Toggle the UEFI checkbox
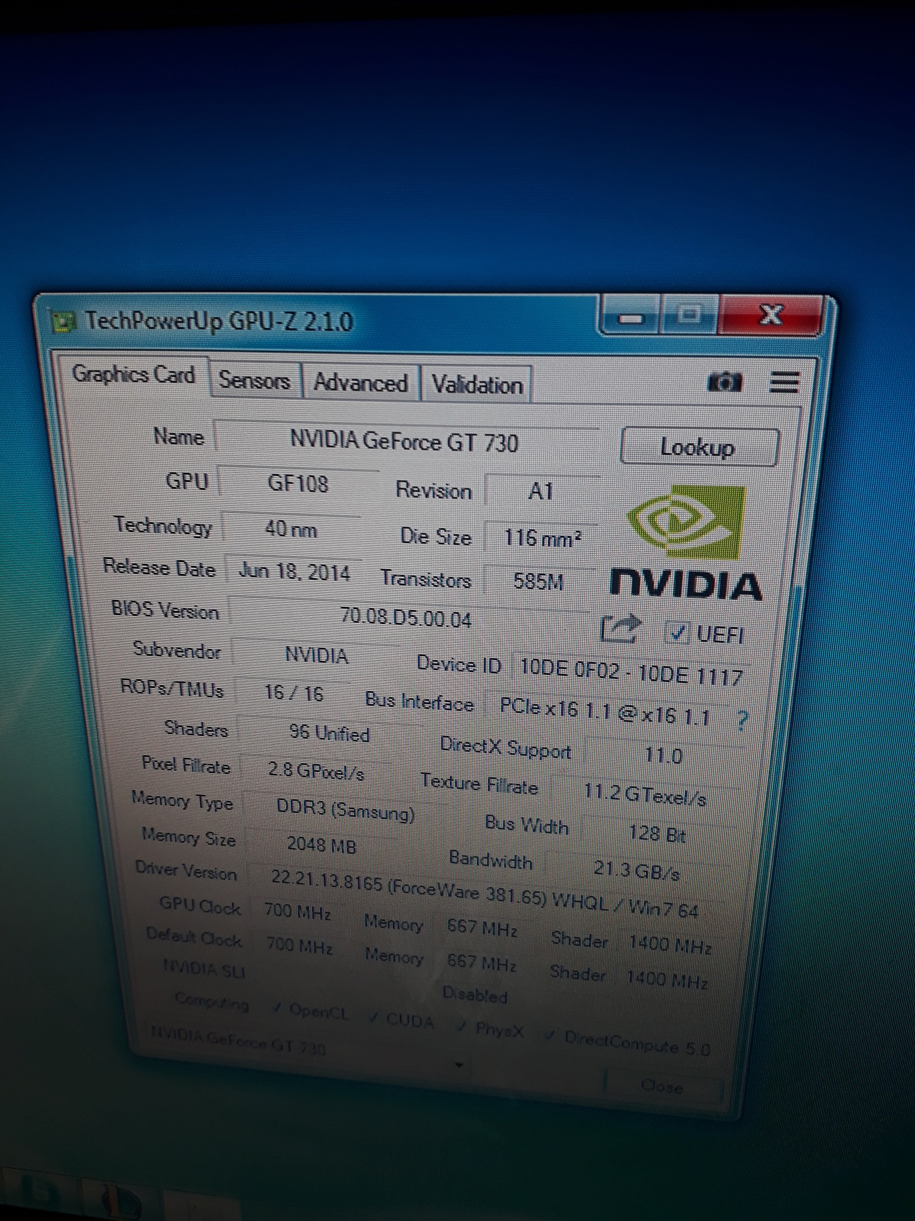Image resolution: width=915 pixels, height=1221 pixels. coord(677,633)
